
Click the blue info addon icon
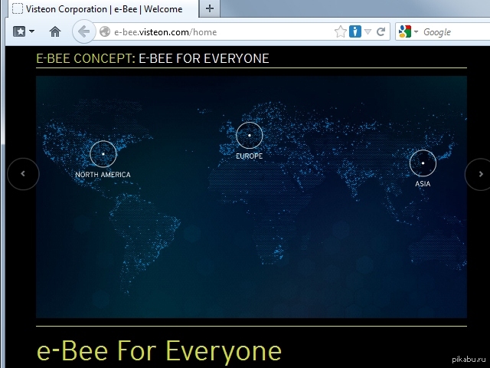pyautogui.click(x=355, y=31)
